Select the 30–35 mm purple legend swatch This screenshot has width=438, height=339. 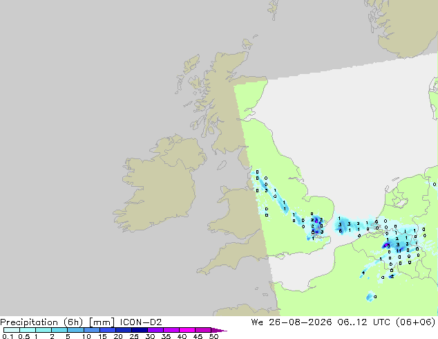click(155, 330)
